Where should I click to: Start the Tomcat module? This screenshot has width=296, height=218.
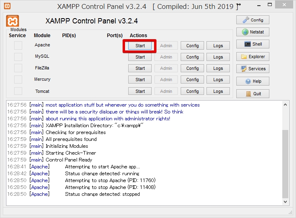click(x=140, y=91)
